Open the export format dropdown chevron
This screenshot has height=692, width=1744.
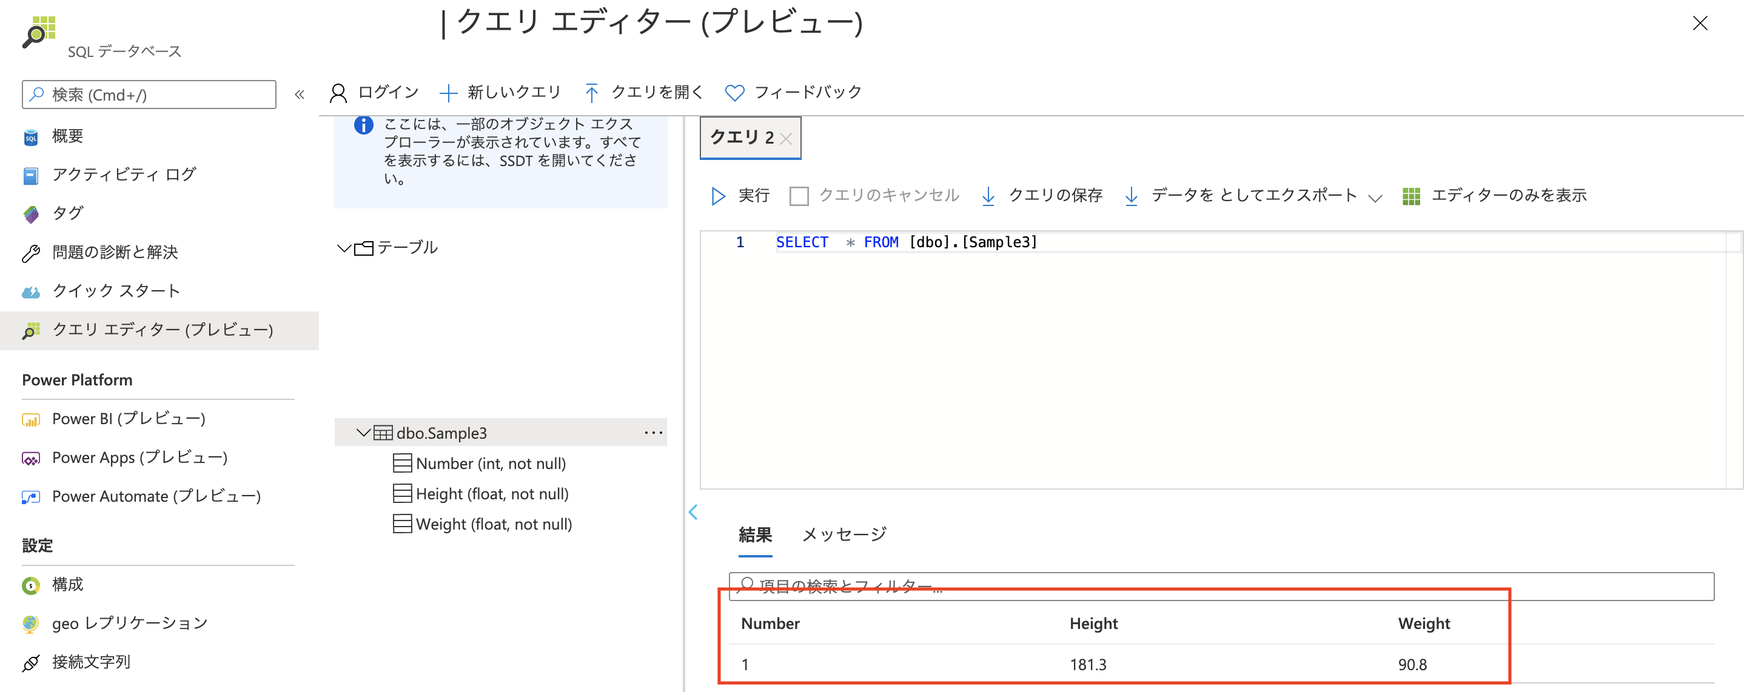pos(1374,198)
